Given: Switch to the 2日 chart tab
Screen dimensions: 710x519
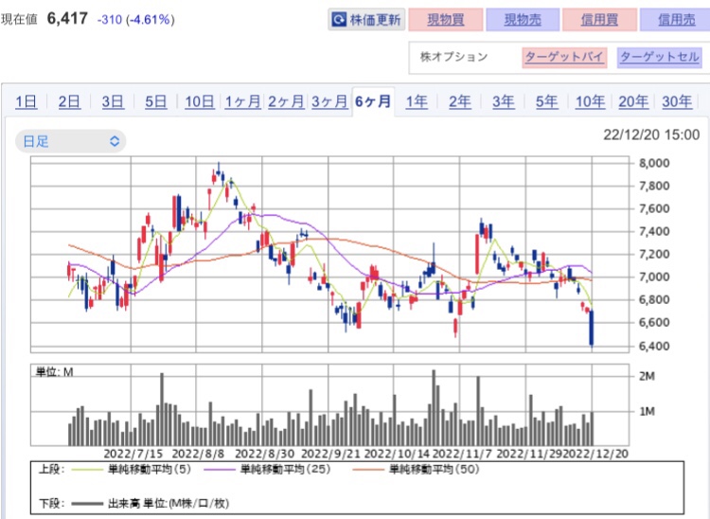Looking at the screenshot, I should [x=69, y=101].
